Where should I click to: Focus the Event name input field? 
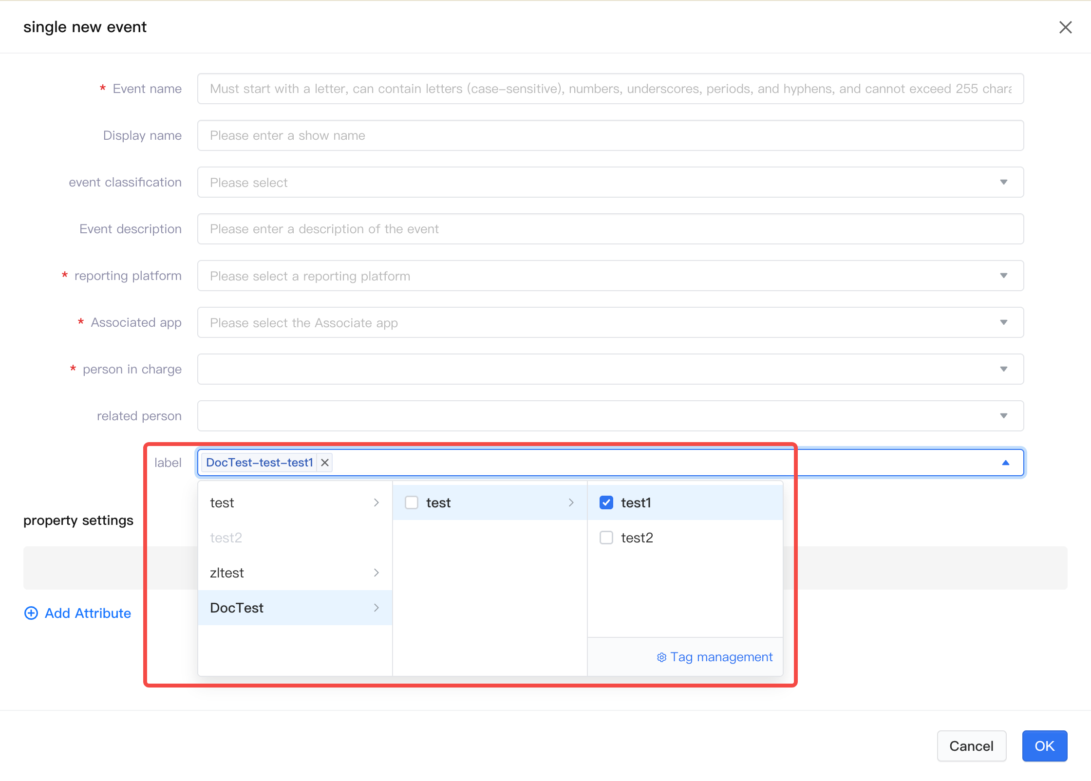point(610,89)
